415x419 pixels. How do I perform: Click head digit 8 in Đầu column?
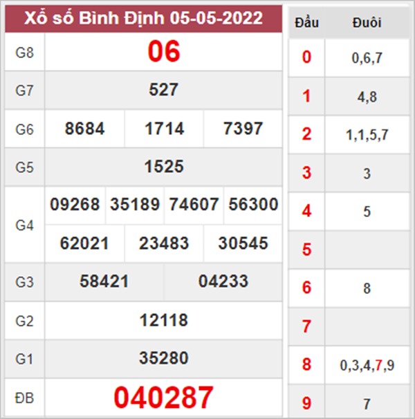[x=306, y=364]
